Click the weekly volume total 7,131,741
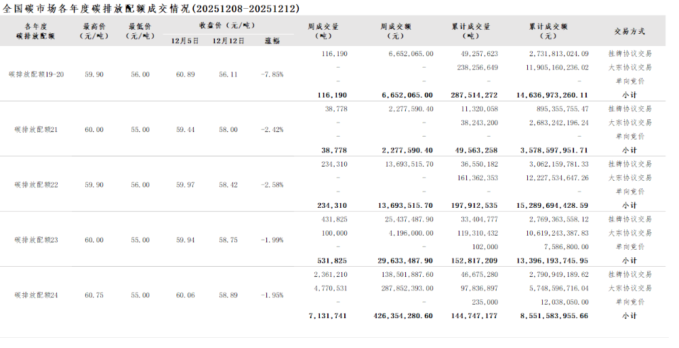Screen dimensions: 679x348 [328, 316]
